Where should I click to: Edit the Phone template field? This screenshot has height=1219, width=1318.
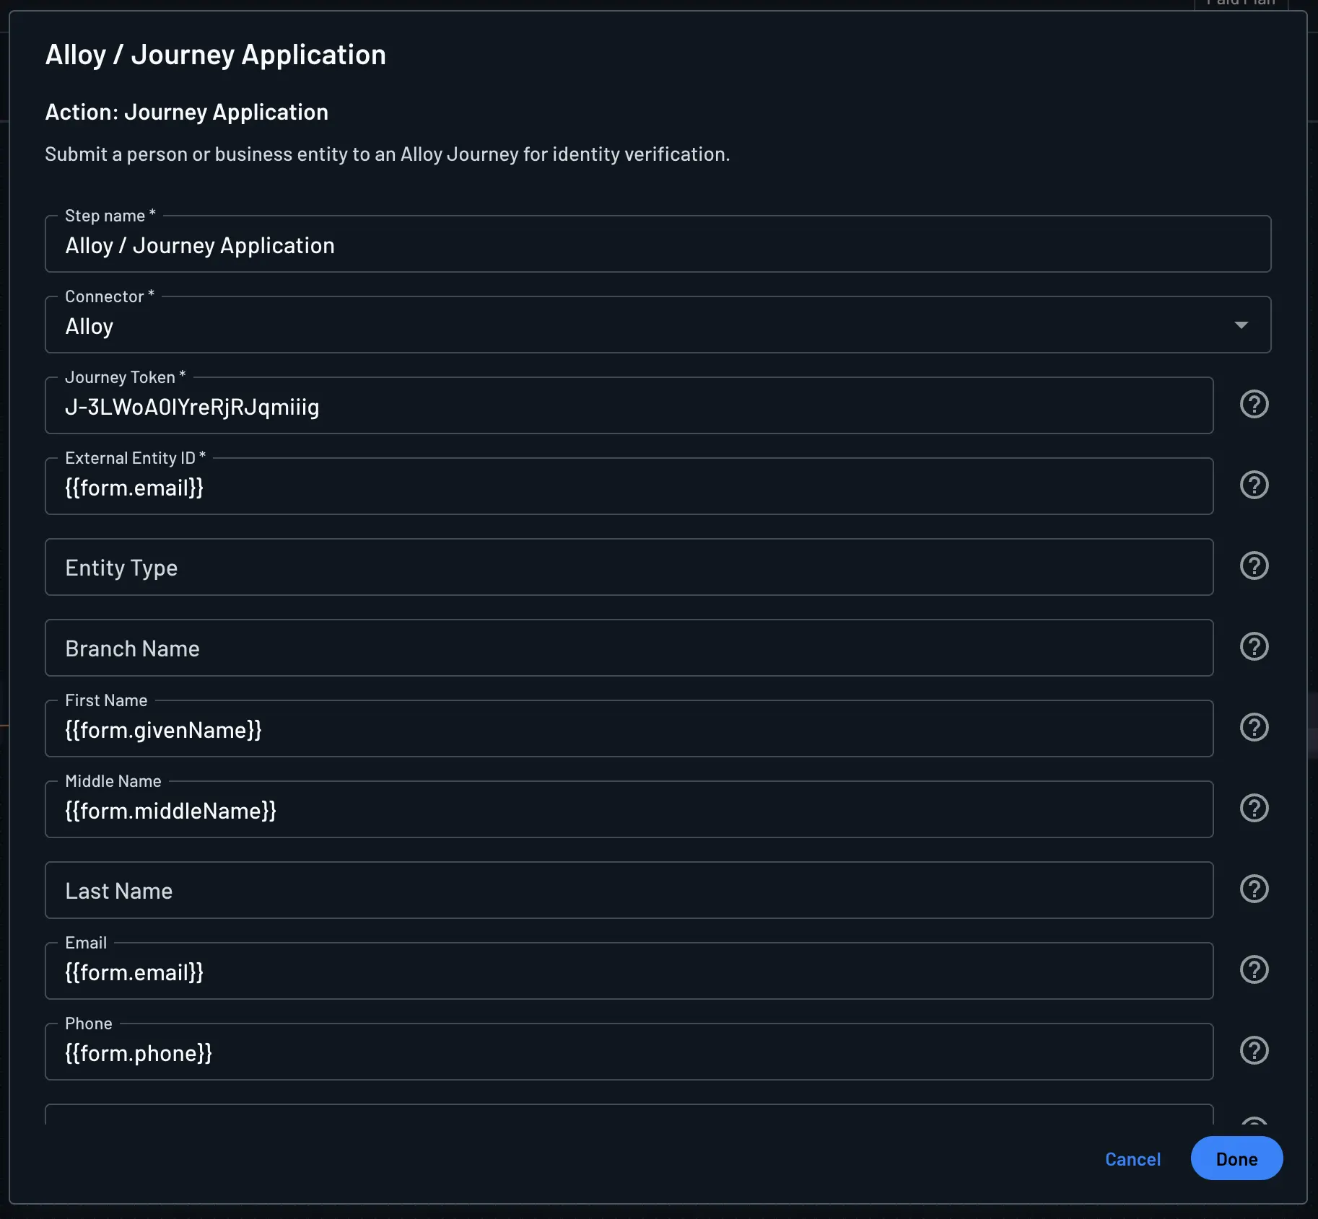[629, 1052]
